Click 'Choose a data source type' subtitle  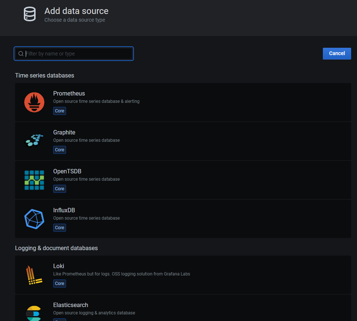(x=75, y=20)
